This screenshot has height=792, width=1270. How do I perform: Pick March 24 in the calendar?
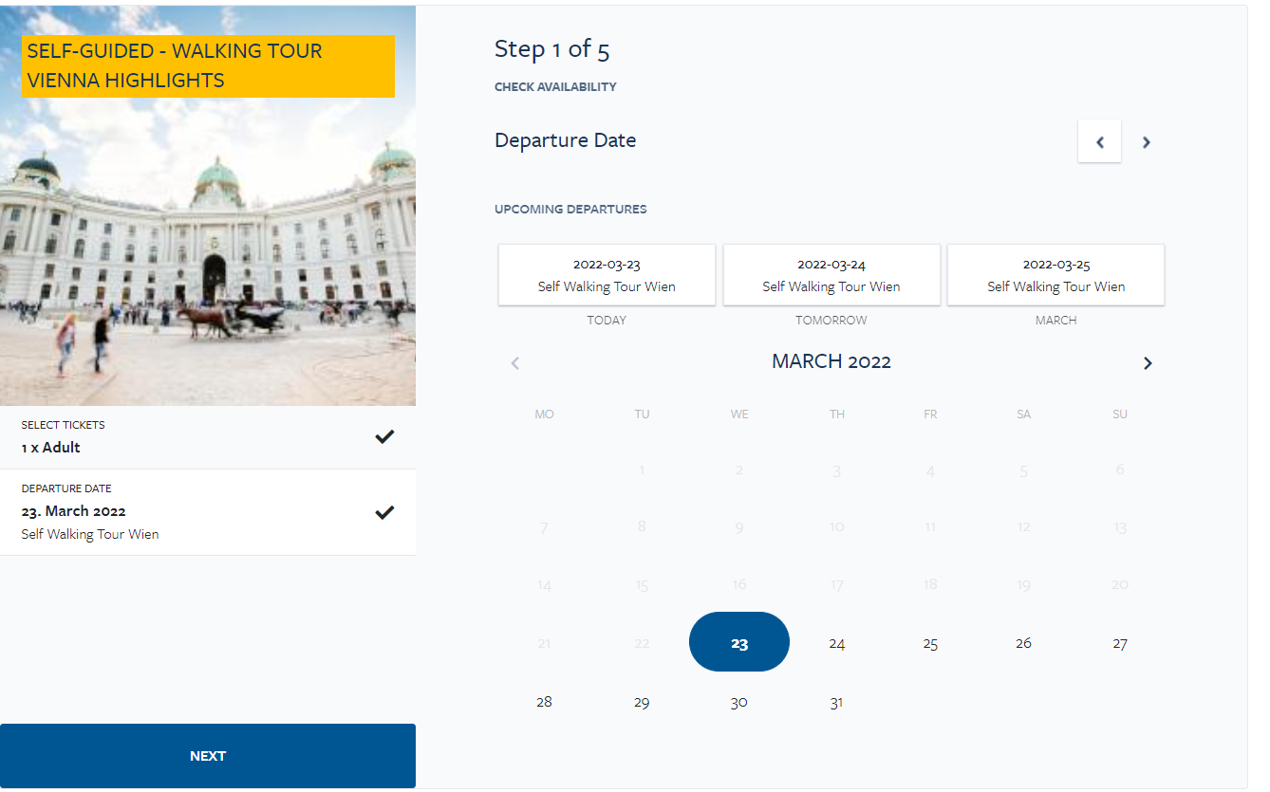tap(836, 643)
